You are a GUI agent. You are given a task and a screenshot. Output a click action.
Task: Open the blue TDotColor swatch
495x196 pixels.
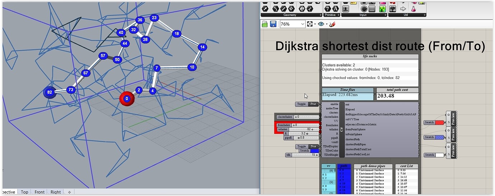(x=309, y=151)
